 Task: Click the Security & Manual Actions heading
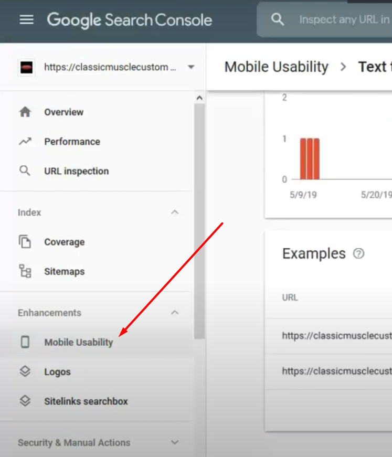pyautogui.click(x=74, y=442)
